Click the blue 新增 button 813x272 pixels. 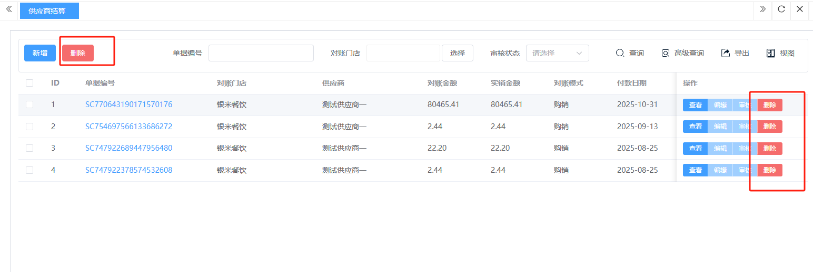click(x=40, y=53)
